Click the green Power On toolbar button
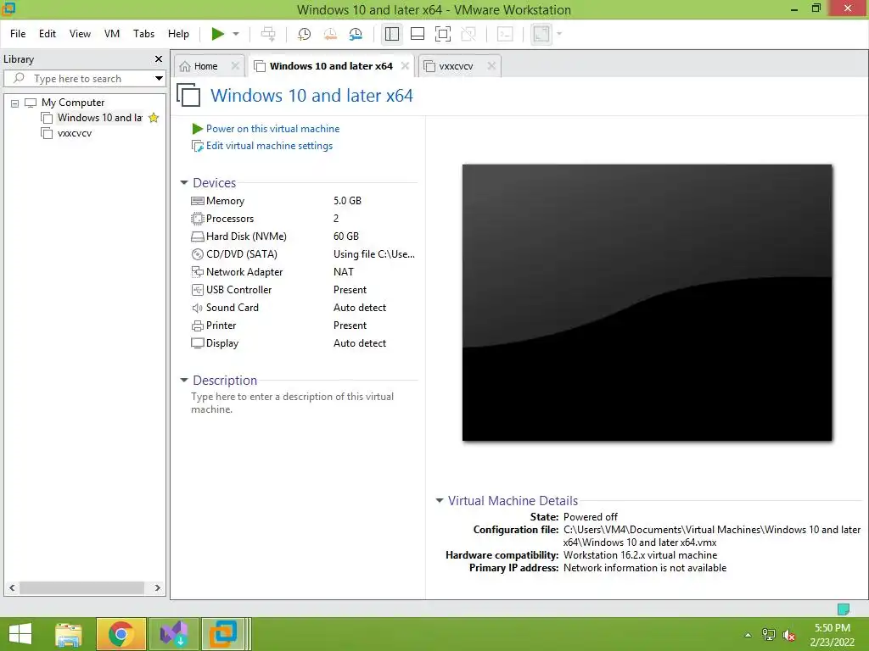This screenshot has width=869, height=651. coord(218,34)
